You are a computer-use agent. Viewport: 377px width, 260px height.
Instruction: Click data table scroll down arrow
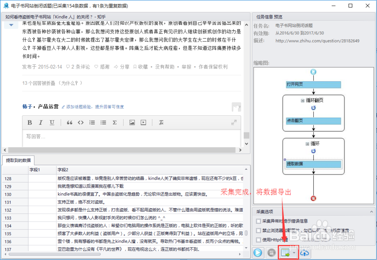click(246, 248)
